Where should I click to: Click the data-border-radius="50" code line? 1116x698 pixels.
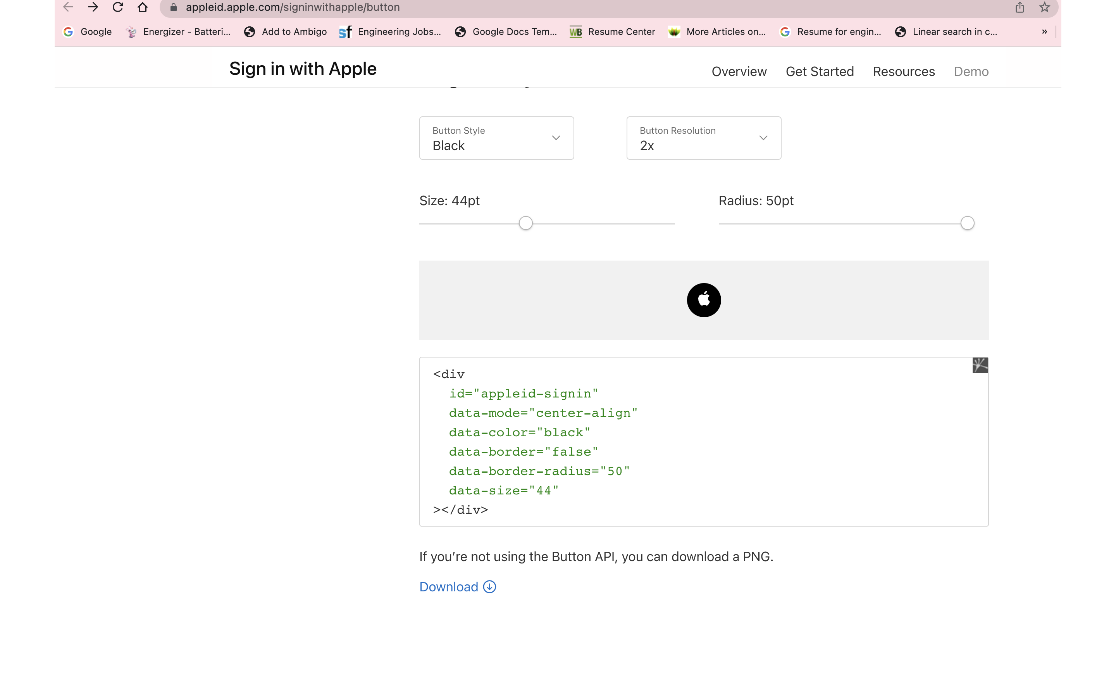pos(539,471)
